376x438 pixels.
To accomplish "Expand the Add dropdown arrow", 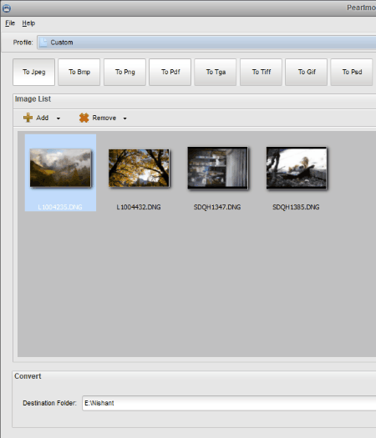I will pyautogui.click(x=58, y=118).
